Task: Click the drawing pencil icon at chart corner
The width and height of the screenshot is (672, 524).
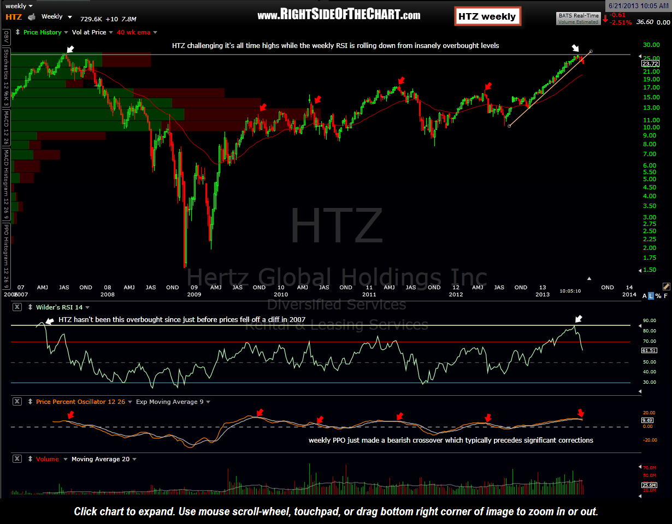Action: 666,286
